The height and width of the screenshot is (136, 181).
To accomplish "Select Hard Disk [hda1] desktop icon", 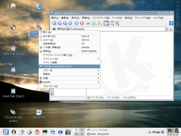I will 13,51.
